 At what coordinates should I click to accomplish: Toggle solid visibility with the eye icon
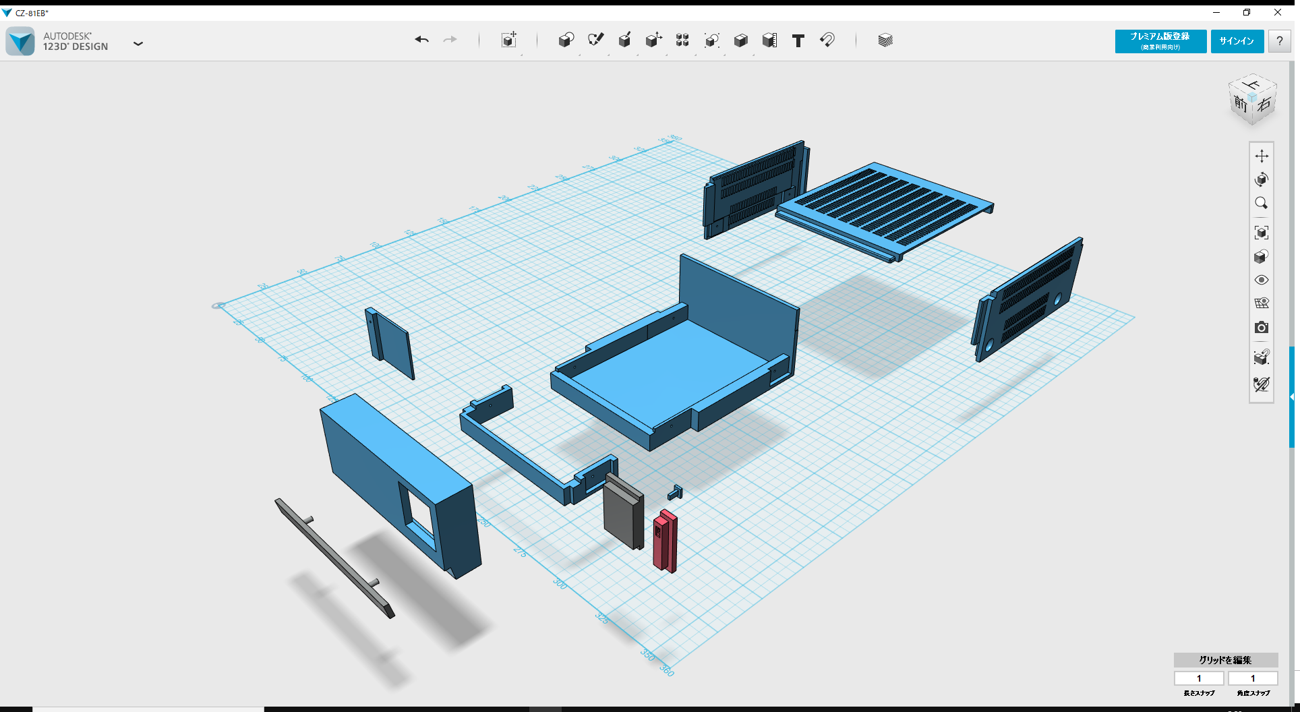tap(1262, 279)
